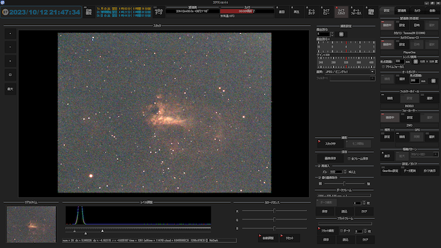Click the GPS 接続 connect button
Image resolution: width=441 pixels, height=248 pixels.
(402, 137)
